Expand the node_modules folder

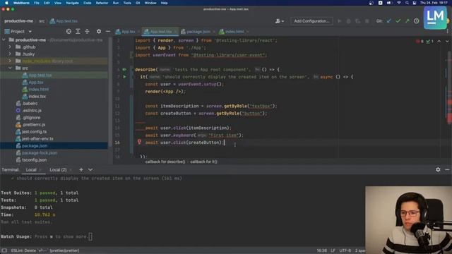[10, 61]
